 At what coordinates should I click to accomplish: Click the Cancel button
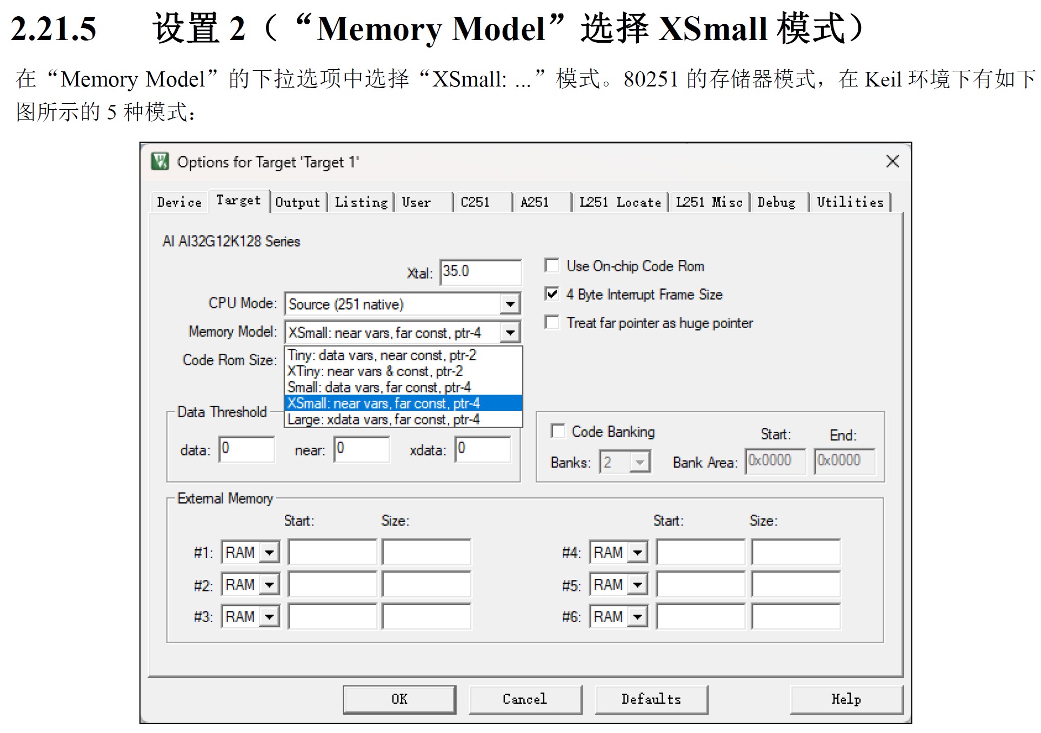(525, 699)
